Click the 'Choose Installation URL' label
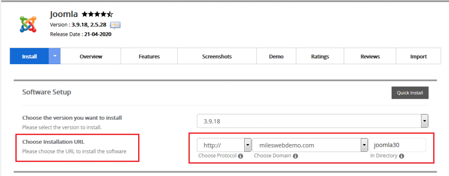Screen dimensions: 449x176 point(53,142)
